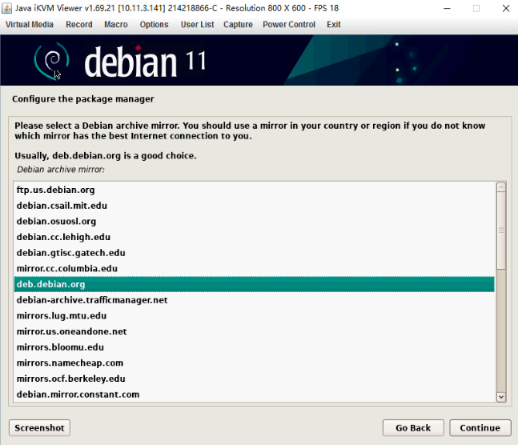The width and height of the screenshot is (518, 445).
Task: Open the Capture menu
Action: click(x=238, y=25)
